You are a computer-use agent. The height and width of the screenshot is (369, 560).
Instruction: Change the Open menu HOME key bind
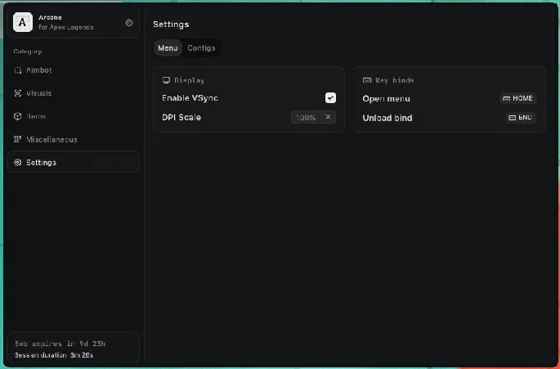[517, 98]
